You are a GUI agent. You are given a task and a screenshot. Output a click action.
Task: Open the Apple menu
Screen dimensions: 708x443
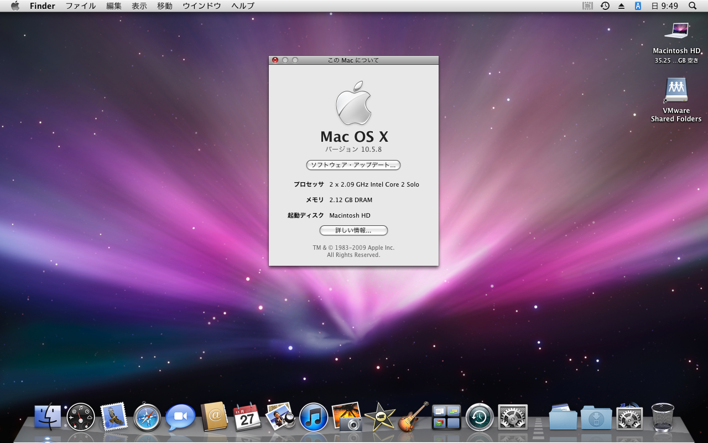point(15,6)
